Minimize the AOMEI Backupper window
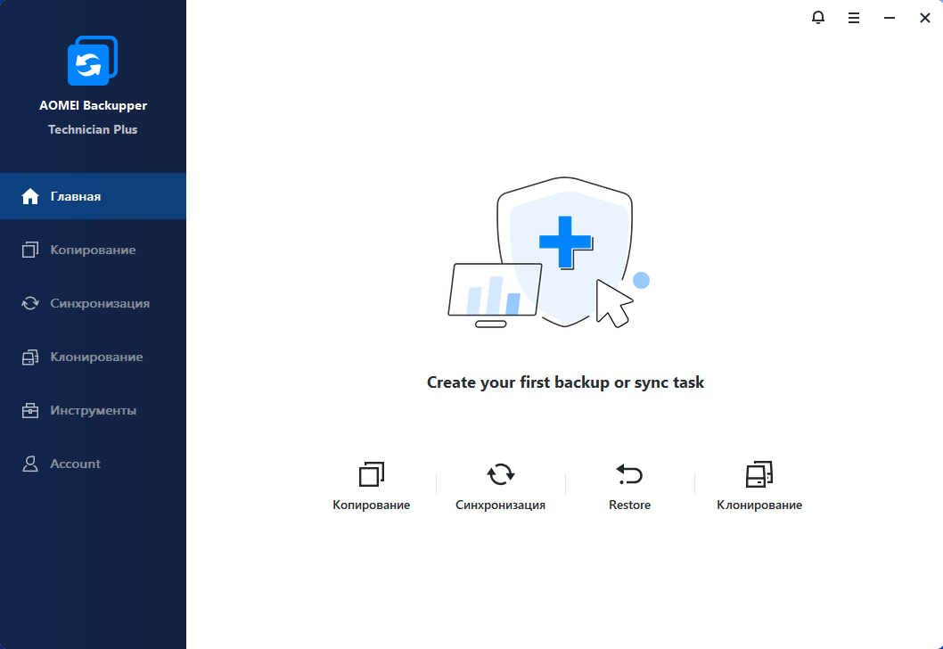The height and width of the screenshot is (649, 943). click(x=890, y=18)
